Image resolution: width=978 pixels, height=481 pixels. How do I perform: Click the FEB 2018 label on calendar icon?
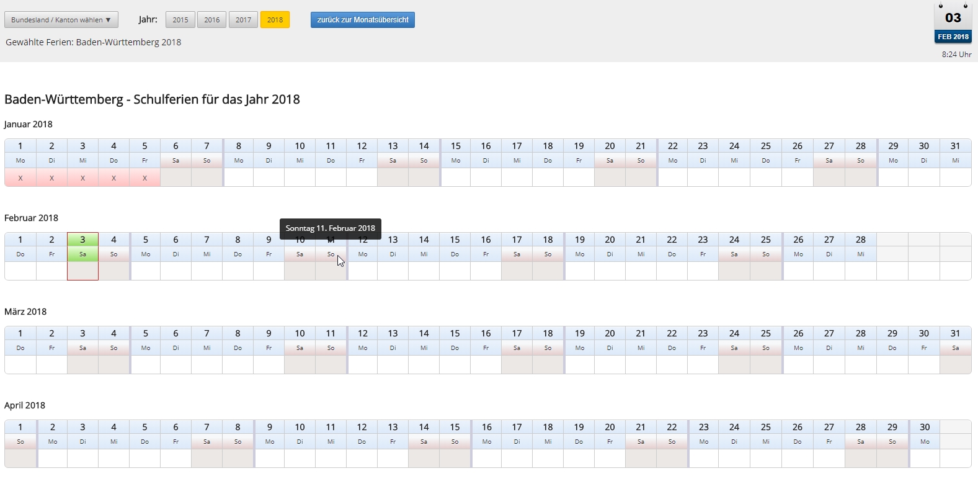[x=953, y=37]
